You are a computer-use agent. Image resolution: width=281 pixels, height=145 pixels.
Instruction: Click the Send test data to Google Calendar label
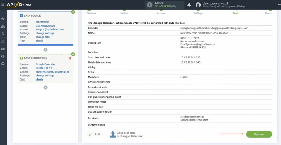130,134
